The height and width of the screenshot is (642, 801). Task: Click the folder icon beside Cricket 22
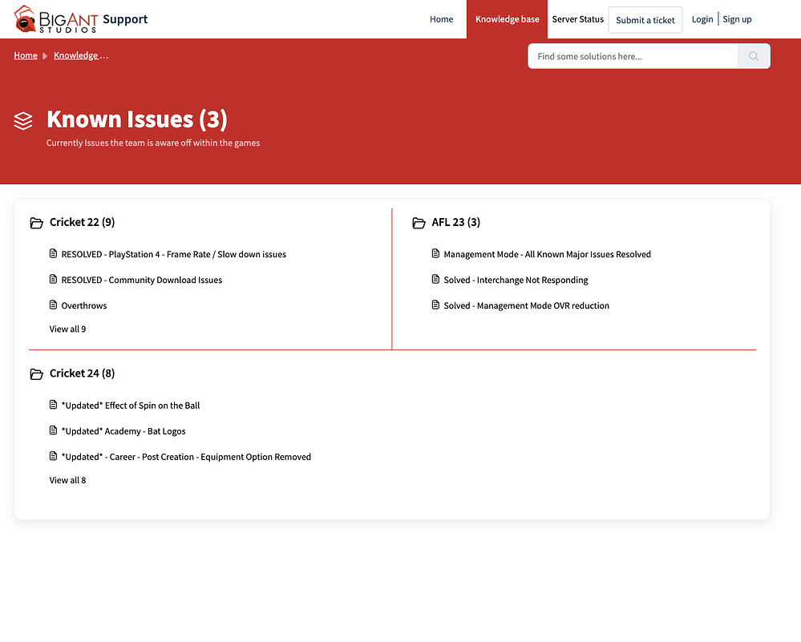pyautogui.click(x=36, y=223)
